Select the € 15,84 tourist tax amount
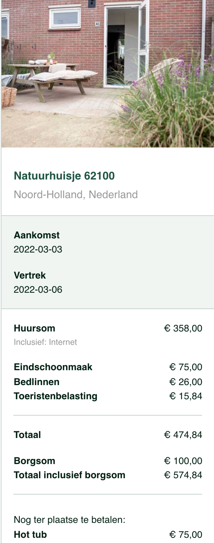This screenshot has width=214, height=543. (186, 396)
